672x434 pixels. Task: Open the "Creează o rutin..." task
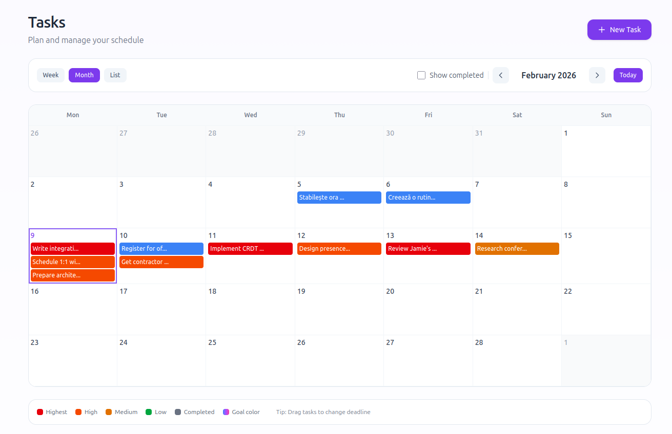pyautogui.click(x=428, y=198)
